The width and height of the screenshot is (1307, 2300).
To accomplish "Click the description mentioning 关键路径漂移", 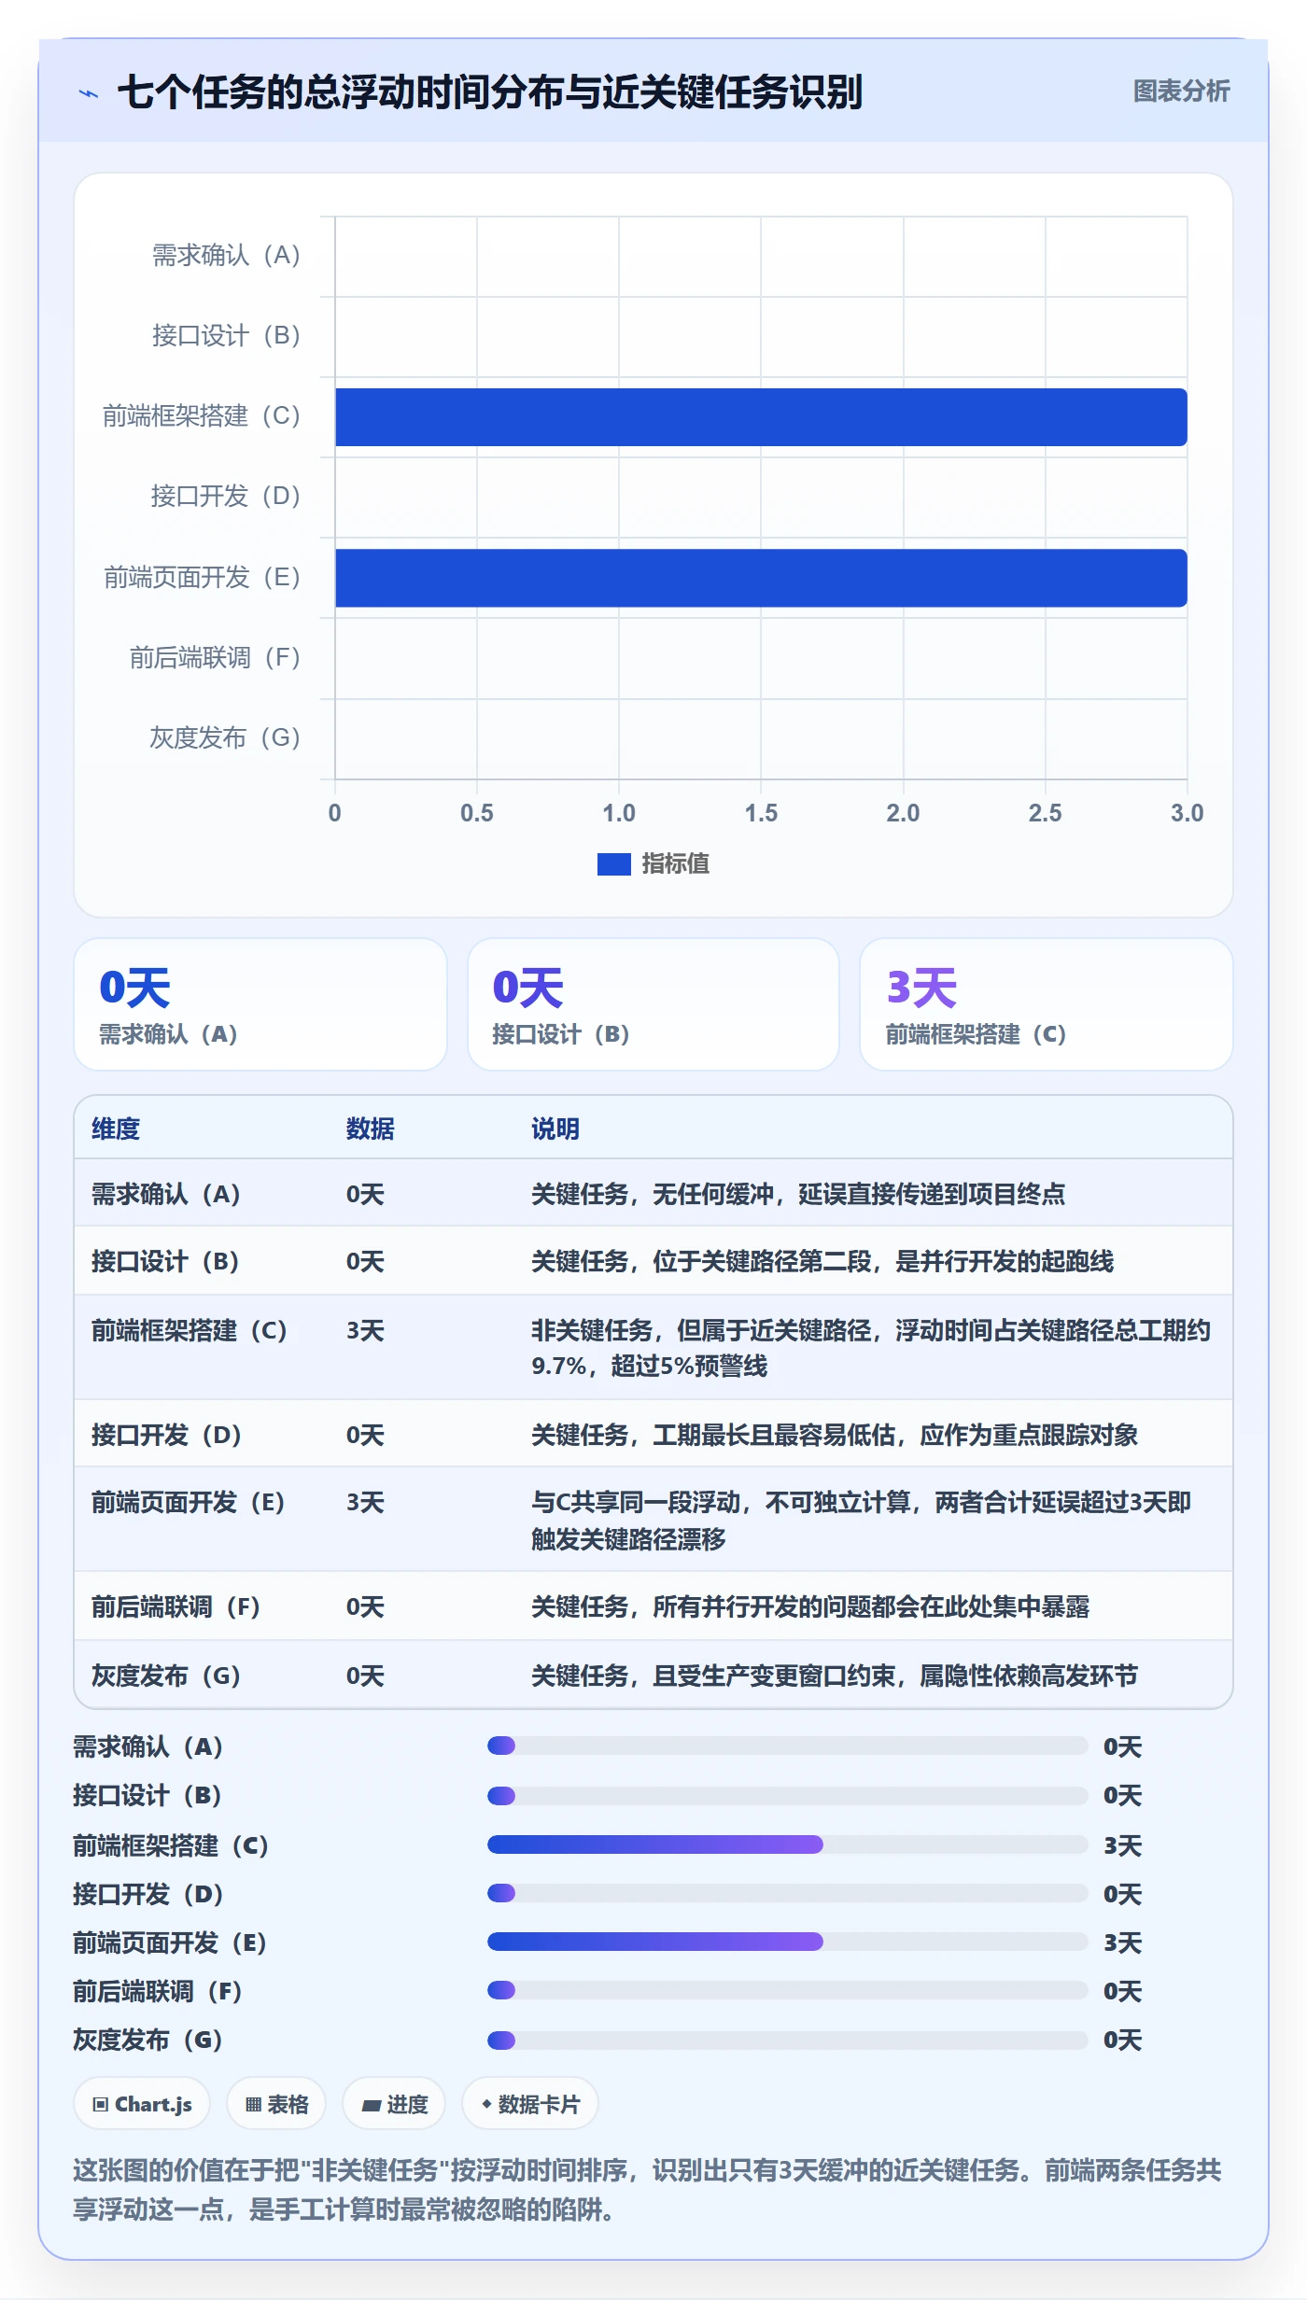I will (862, 1520).
